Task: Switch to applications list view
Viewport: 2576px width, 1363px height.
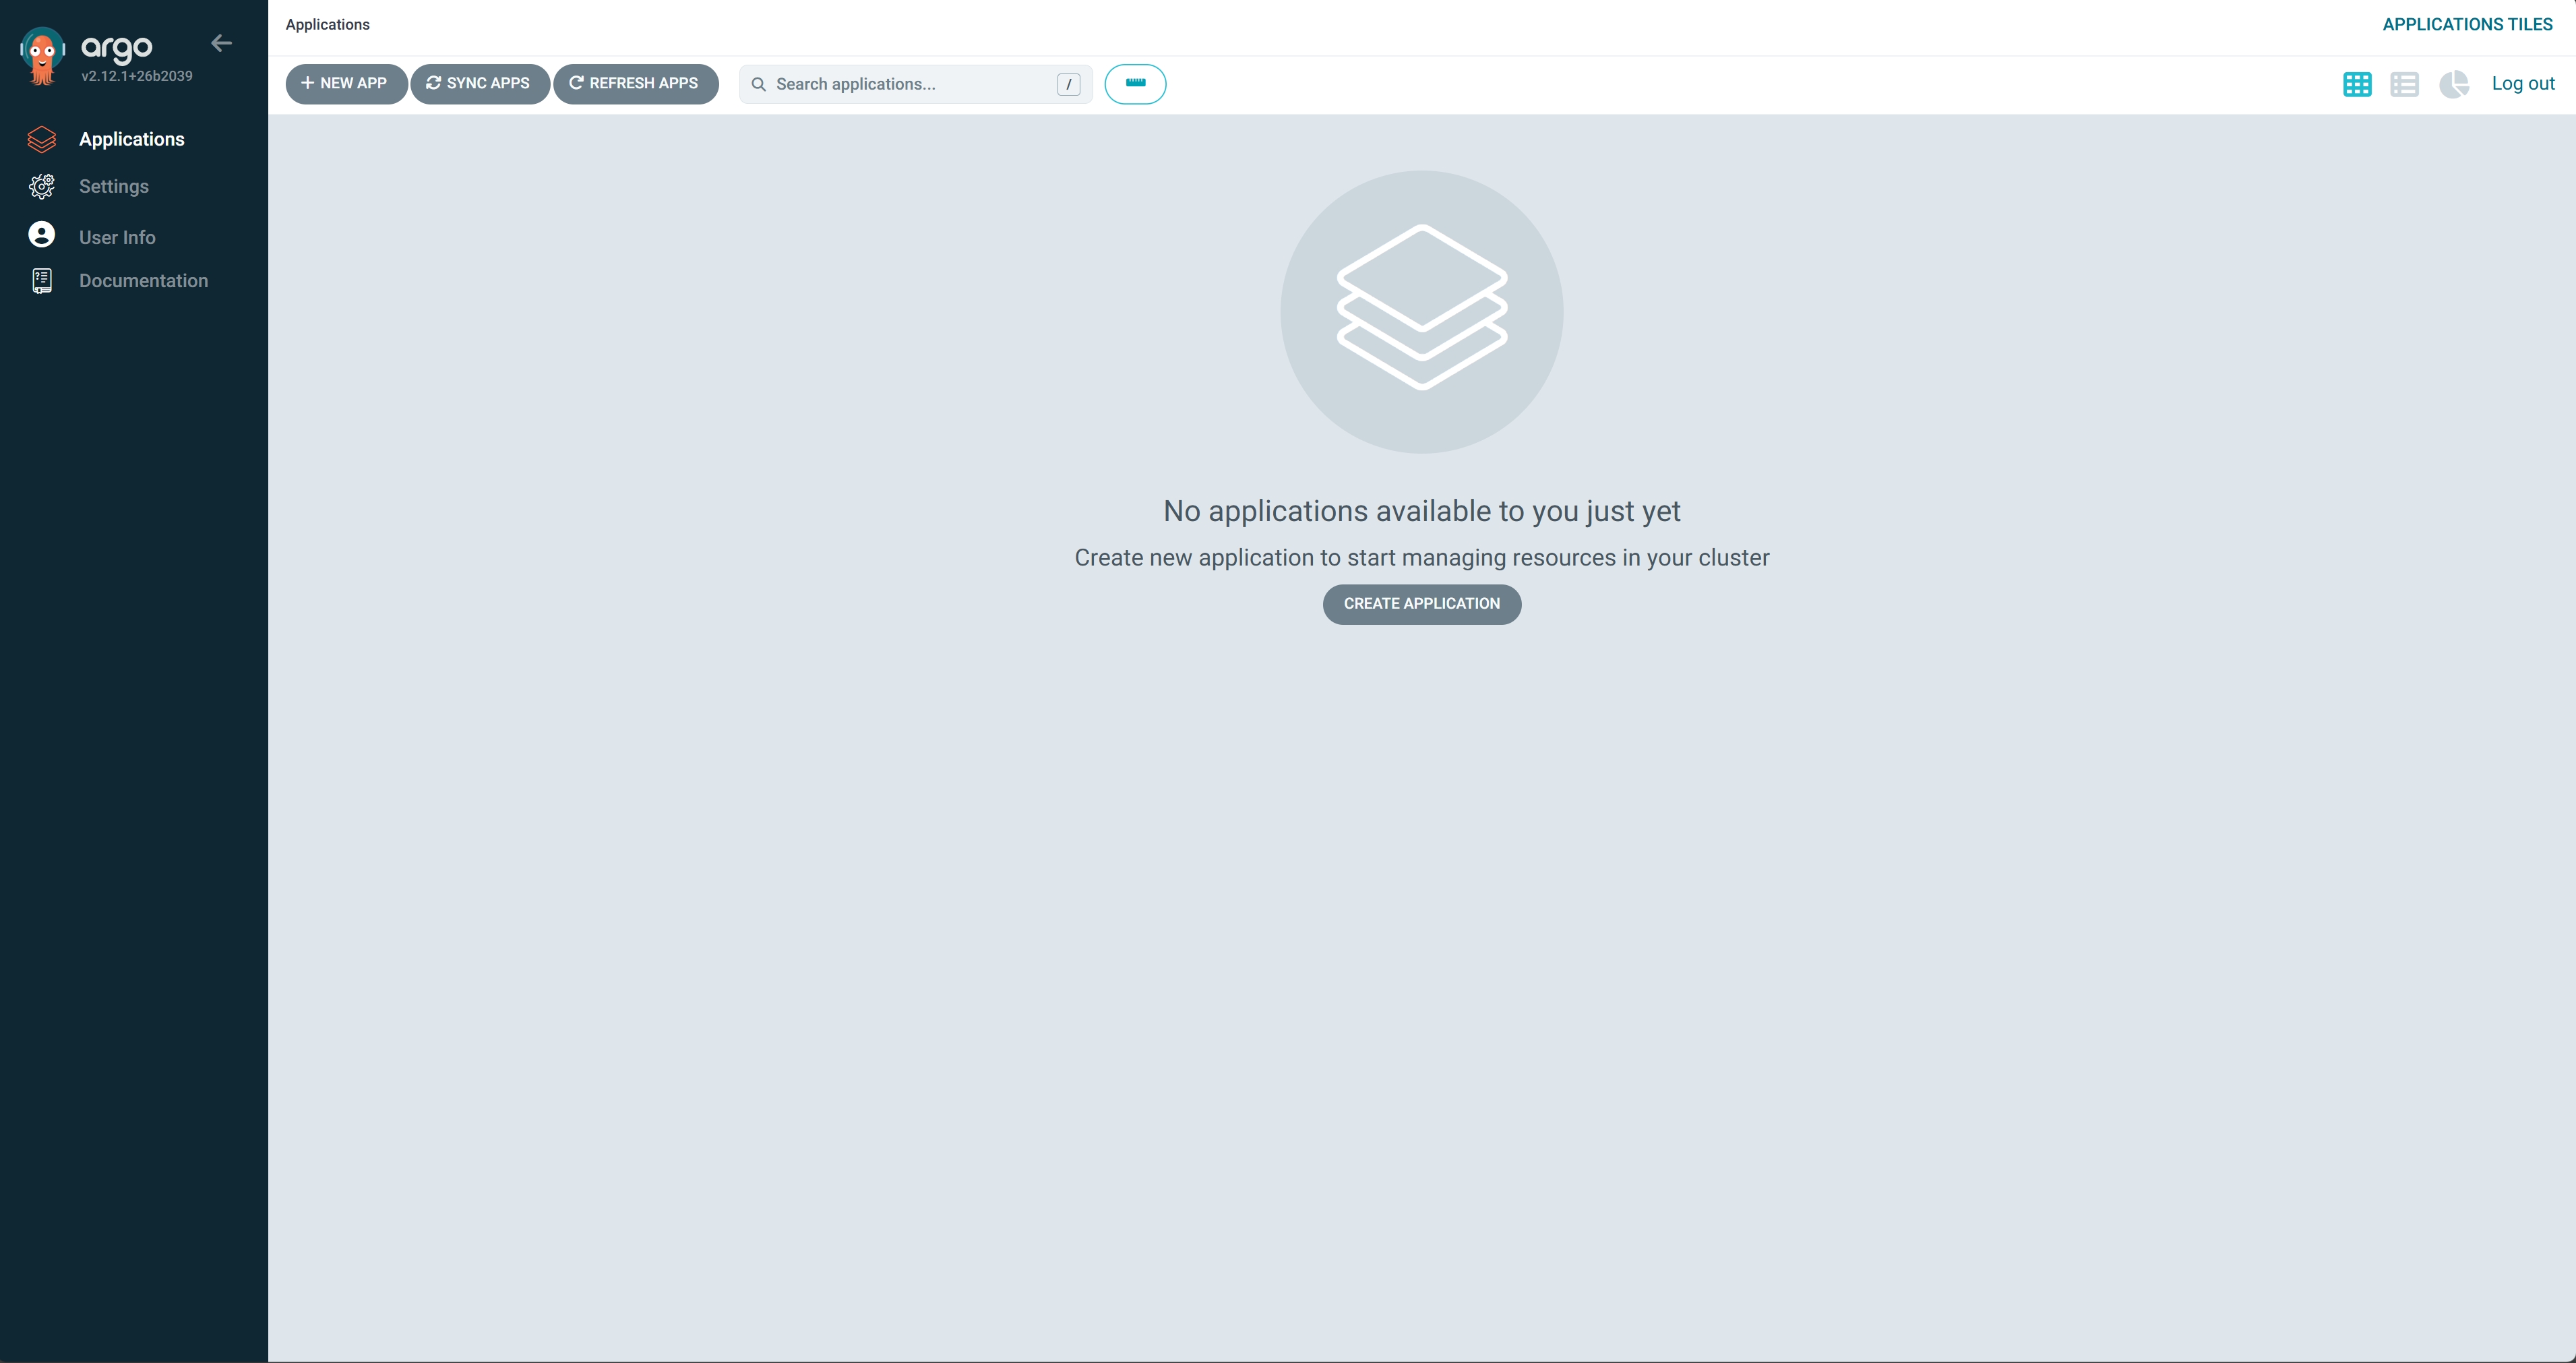Action: pos(2404,84)
